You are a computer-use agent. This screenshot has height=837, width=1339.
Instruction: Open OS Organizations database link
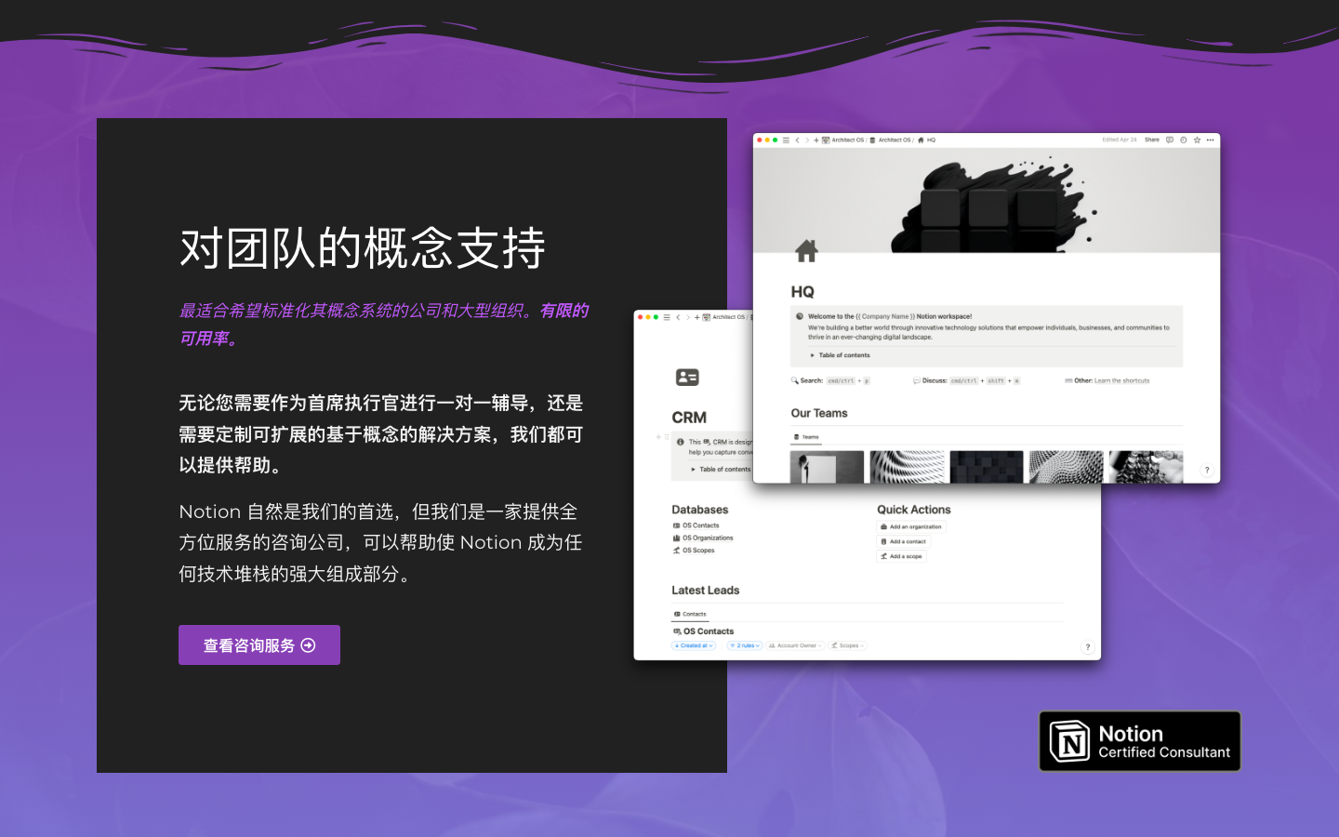[703, 538]
